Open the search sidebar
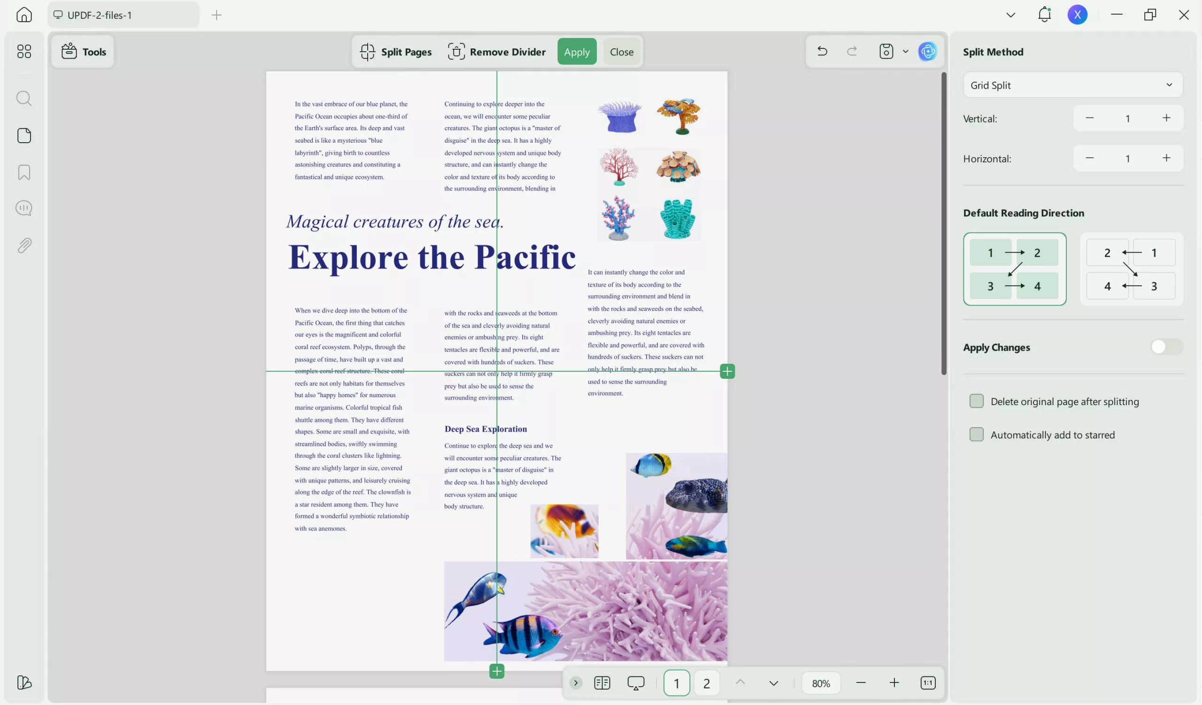Screen dimensions: 1202x705 coord(23,98)
